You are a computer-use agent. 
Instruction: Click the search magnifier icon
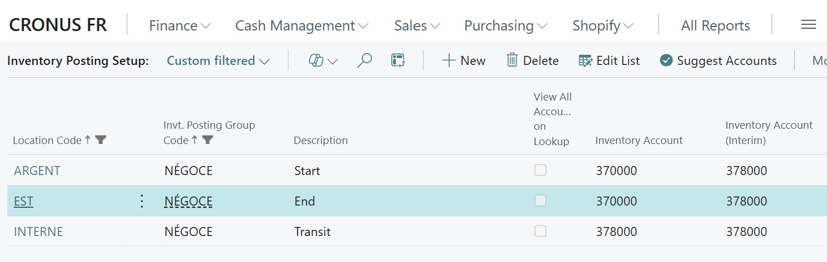click(x=365, y=60)
